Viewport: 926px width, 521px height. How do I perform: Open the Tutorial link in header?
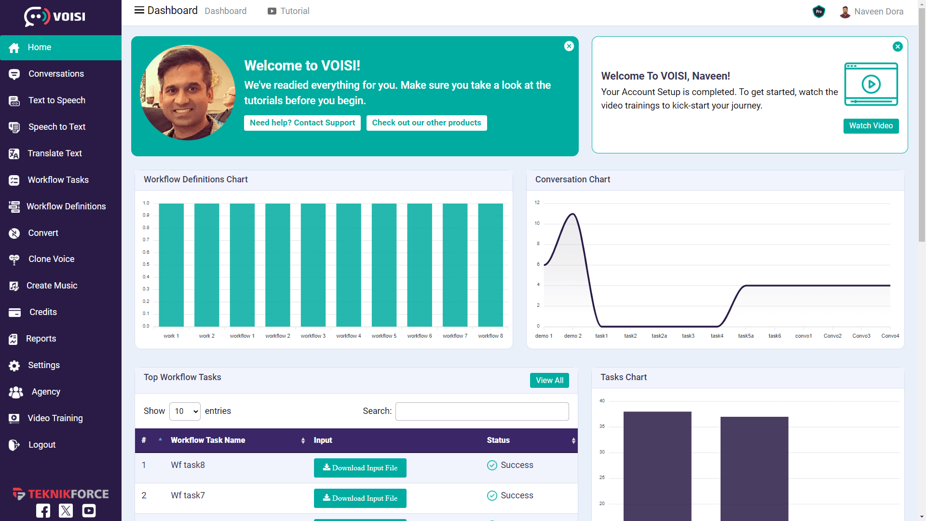[288, 11]
